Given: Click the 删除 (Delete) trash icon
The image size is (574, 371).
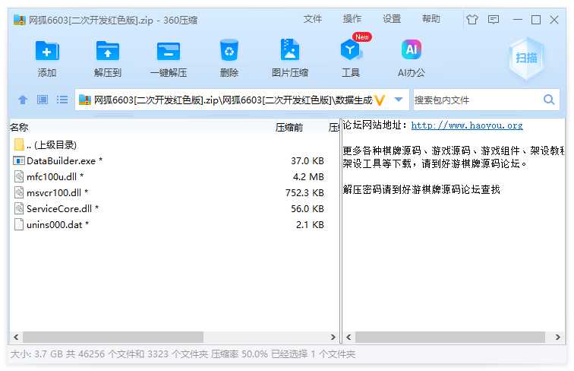Looking at the screenshot, I should (229, 50).
